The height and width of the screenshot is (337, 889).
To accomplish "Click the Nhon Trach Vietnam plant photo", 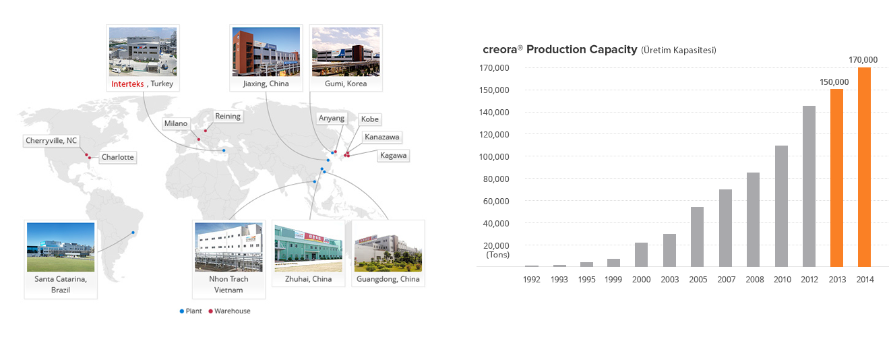I will click(228, 247).
